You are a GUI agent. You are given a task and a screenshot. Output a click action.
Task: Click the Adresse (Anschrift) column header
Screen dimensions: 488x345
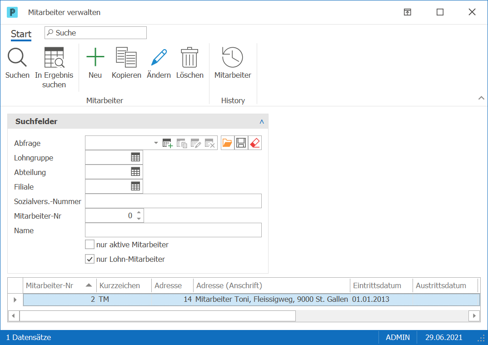point(271,285)
